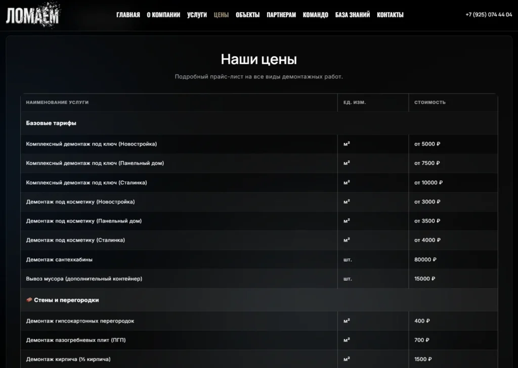Open the КОМАНДО menu item
The image size is (518, 368).
coord(316,15)
